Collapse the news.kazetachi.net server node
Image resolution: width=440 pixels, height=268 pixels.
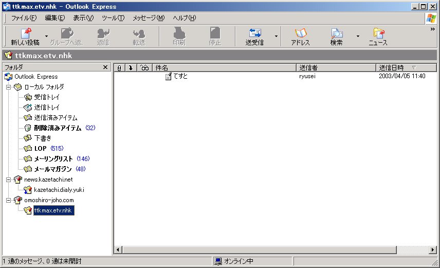(x=8, y=180)
